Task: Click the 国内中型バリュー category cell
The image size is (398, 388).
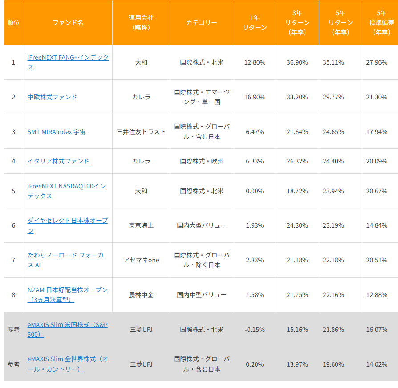Action: pos(202,295)
